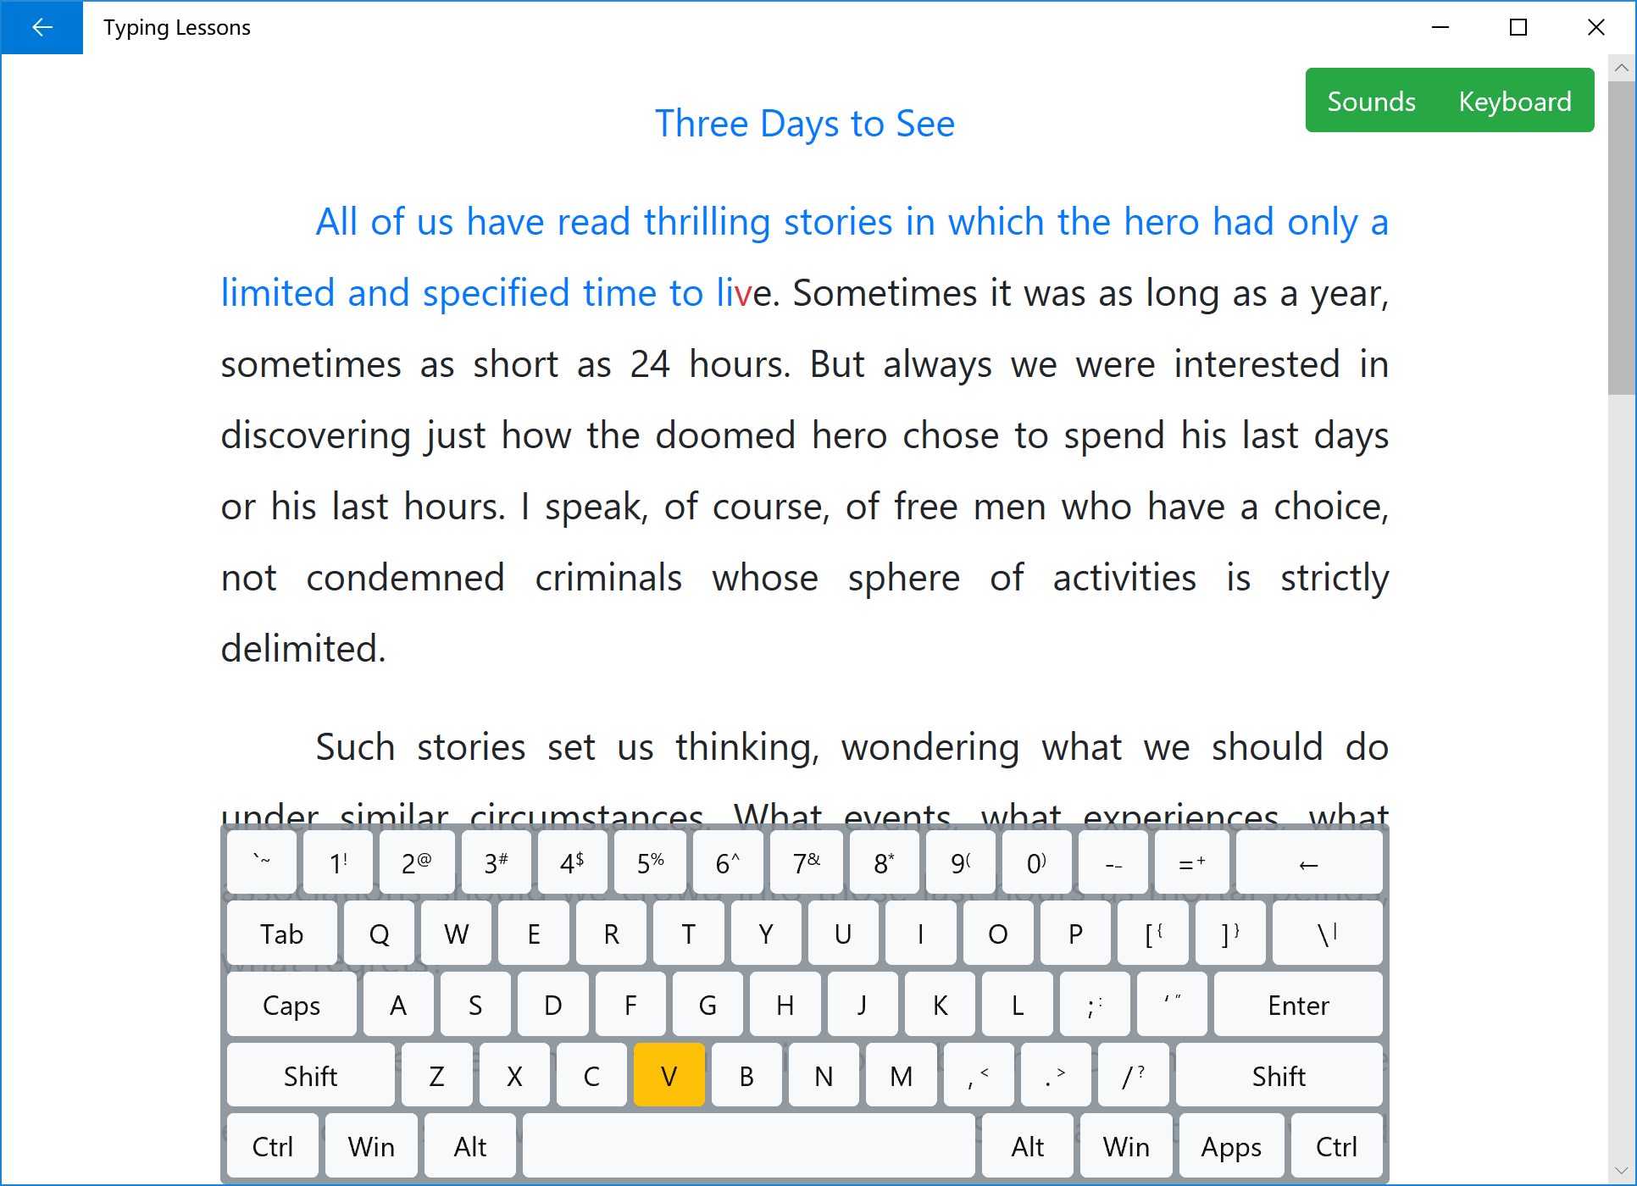The image size is (1637, 1186).
Task: Click the left bracket key
Action: coord(1152,934)
